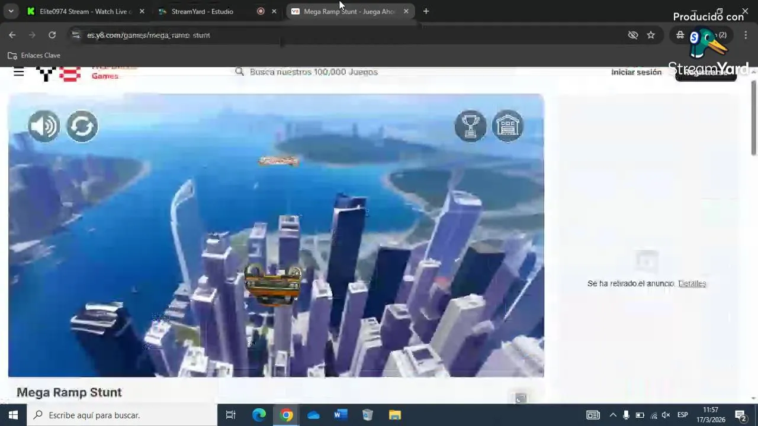This screenshot has height=426, width=758.
Task: Open the Recycle Bin app on taskbar
Action: pyautogui.click(x=368, y=415)
